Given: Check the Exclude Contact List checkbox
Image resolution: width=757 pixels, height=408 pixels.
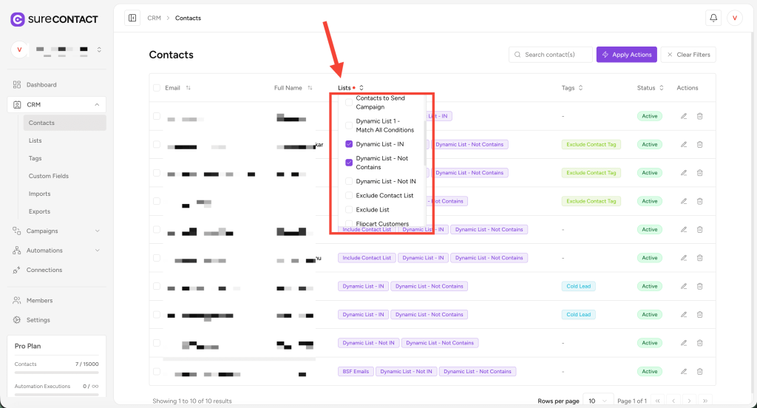Looking at the screenshot, I should (x=349, y=196).
